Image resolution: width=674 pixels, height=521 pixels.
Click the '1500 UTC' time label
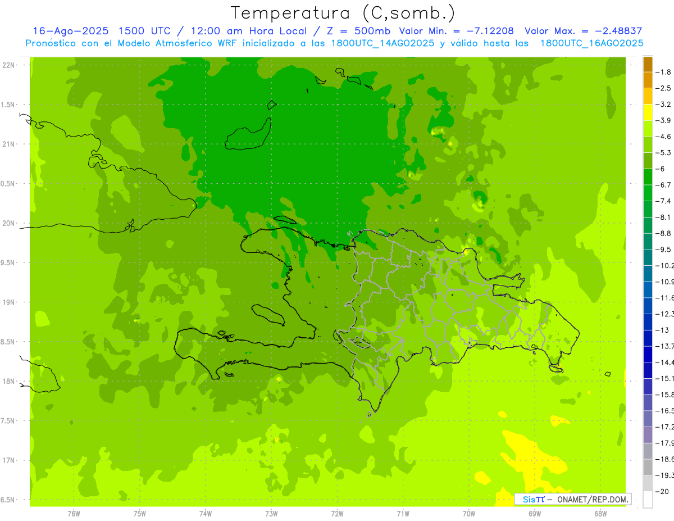point(144,31)
